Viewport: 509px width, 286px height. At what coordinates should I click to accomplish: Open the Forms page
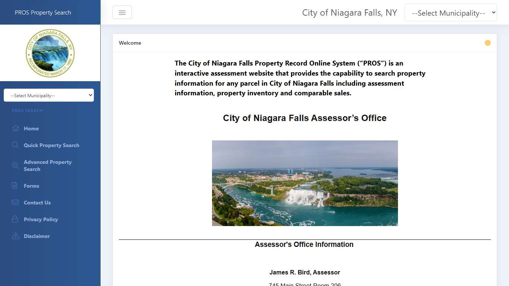(31, 185)
